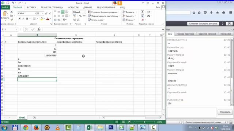This screenshot has height=131, width=234.
Task: Open "Форматировать как таблицу" menu
Action: coord(104,16)
